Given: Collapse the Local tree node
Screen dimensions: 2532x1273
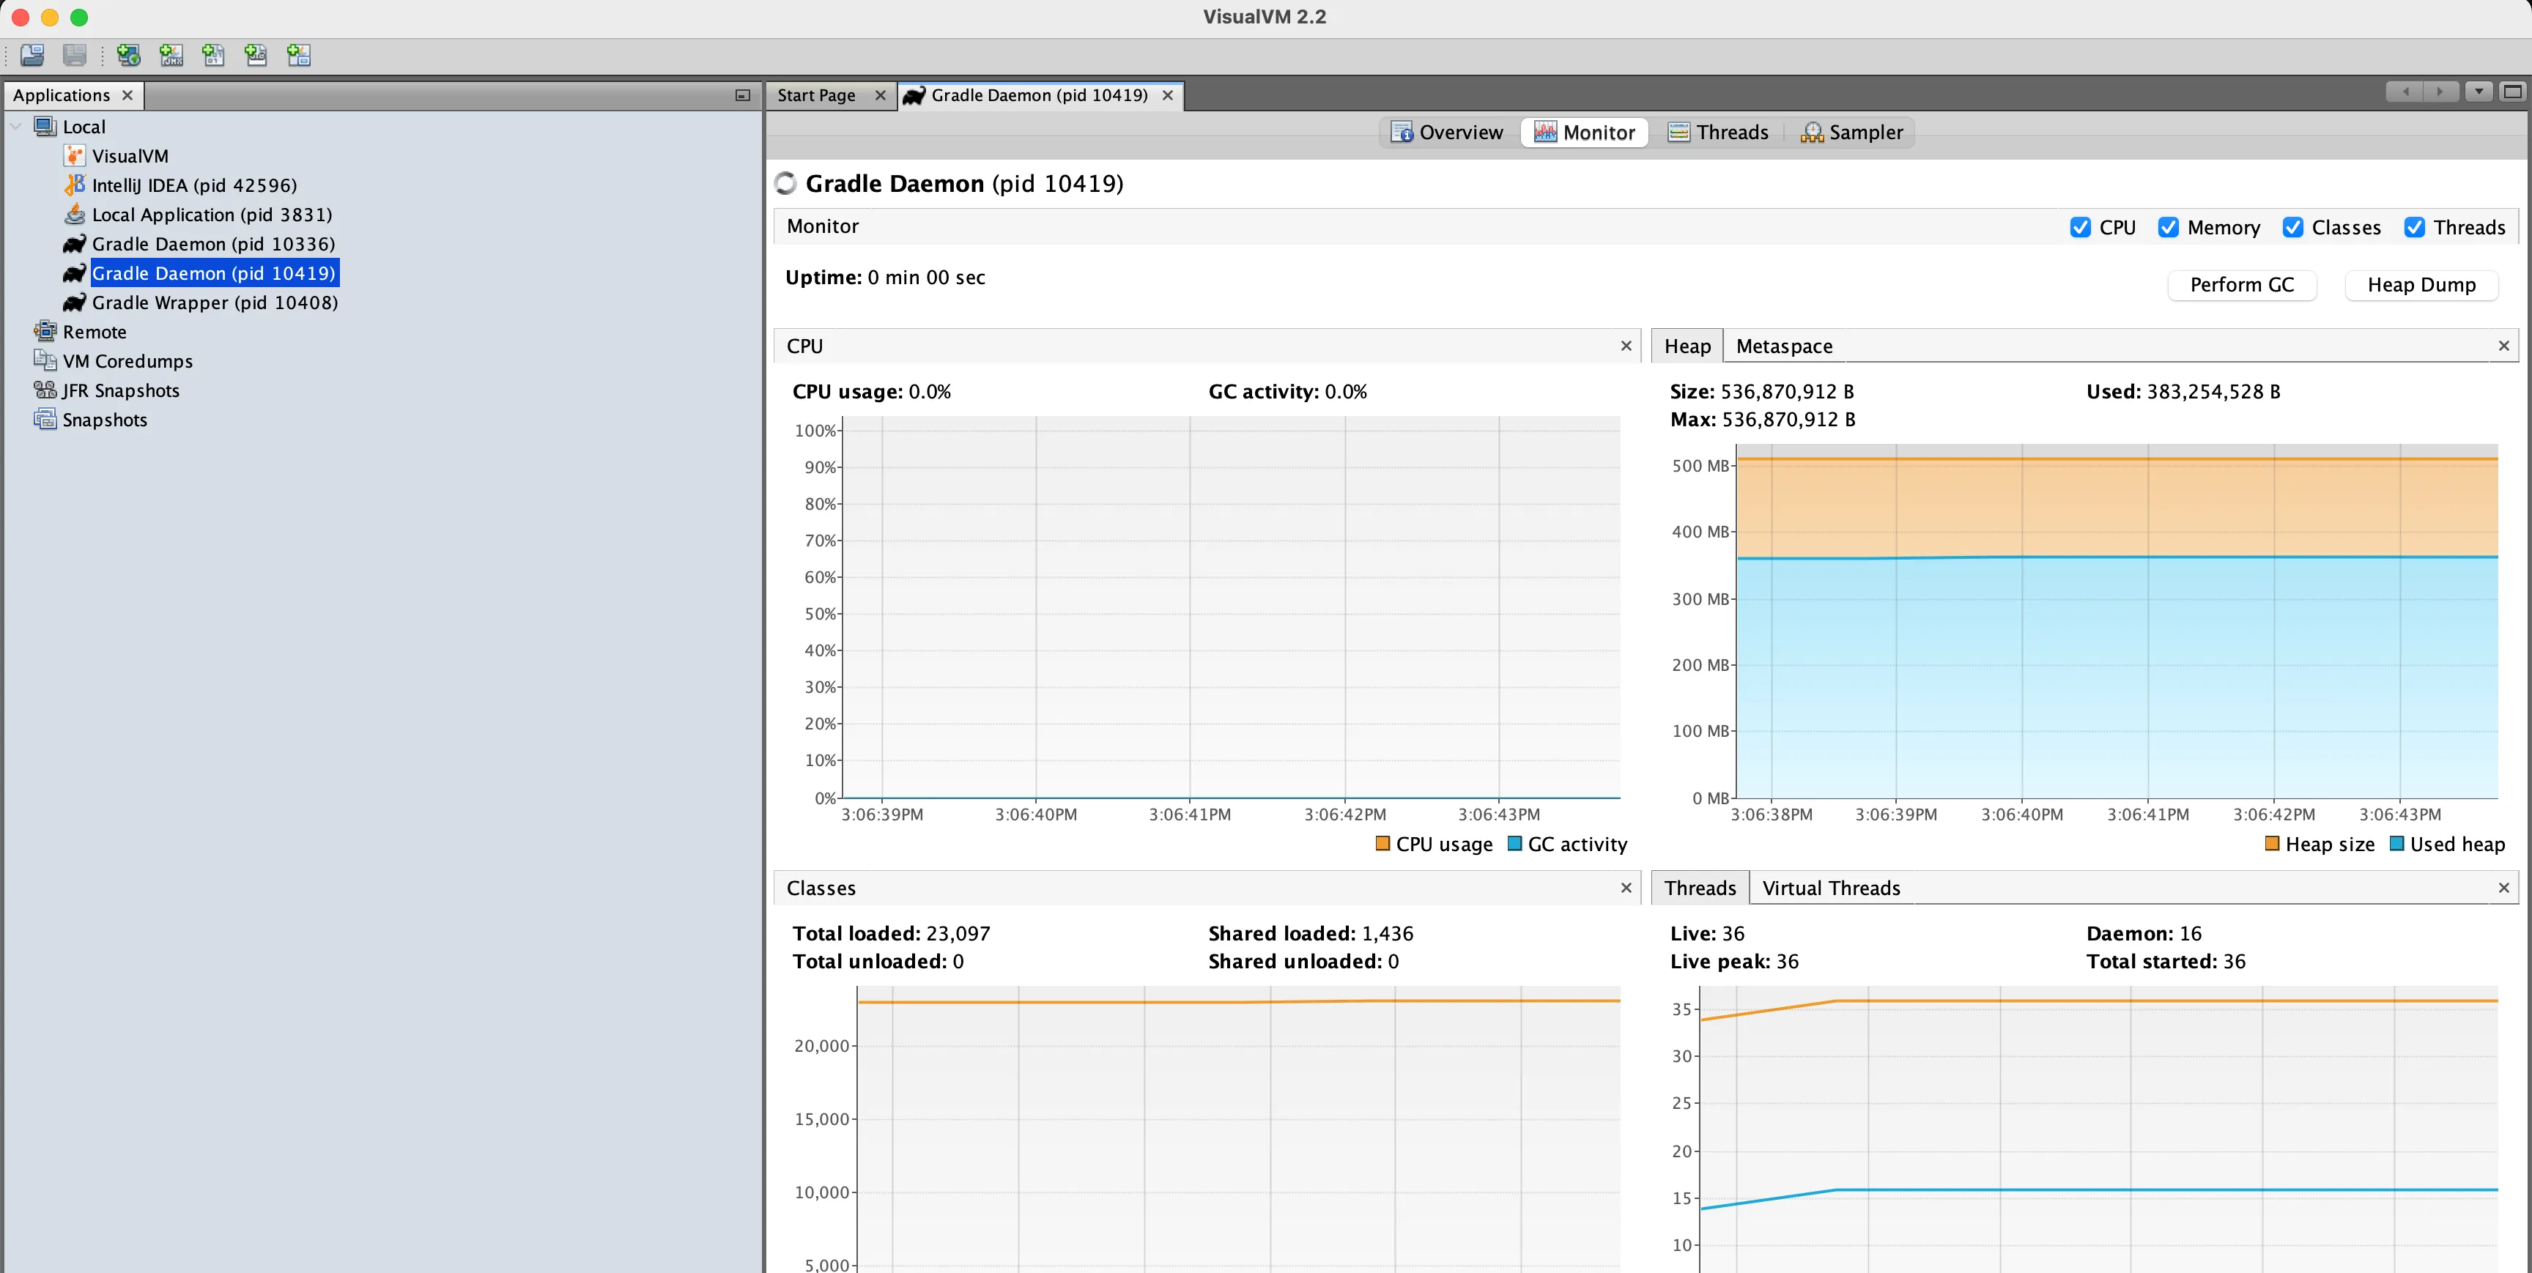Looking at the screenshot, I should click(x=15, y=127).
